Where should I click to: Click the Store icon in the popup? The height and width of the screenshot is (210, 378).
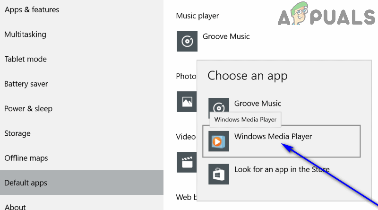pyautogui.click(x=218, y=174)
